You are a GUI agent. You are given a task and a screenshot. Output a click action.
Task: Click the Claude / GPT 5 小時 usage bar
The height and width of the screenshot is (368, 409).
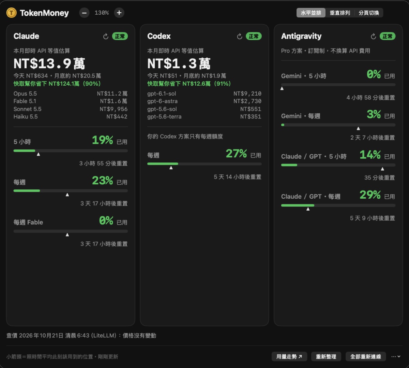click(338, 165)
